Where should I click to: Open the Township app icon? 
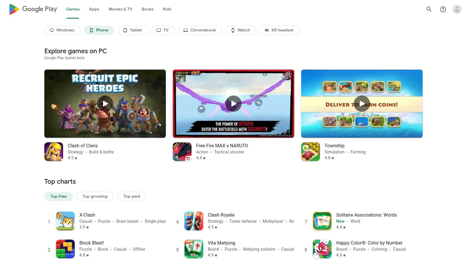tap(311, 151)
